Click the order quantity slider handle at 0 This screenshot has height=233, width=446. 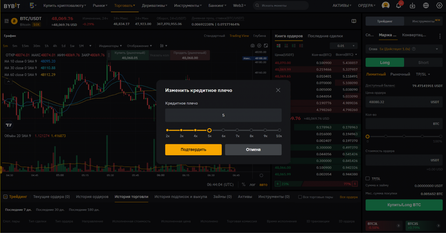point(368,136)
